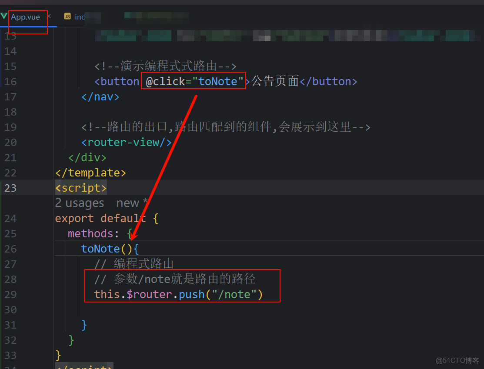Viewport: 484px width, 369px height.
Task: Click the 公告页面 button label text
Action: tap(274, 81)
